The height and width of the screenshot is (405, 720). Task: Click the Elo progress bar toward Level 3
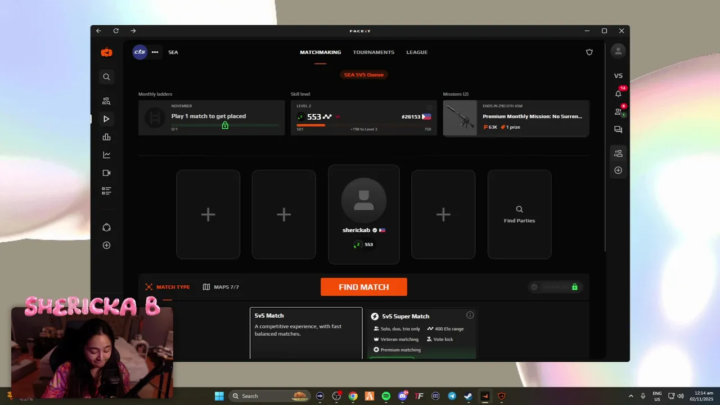point(364,125)
